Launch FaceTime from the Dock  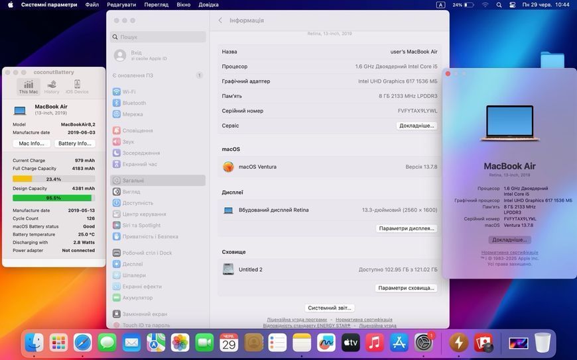(204, 342)
